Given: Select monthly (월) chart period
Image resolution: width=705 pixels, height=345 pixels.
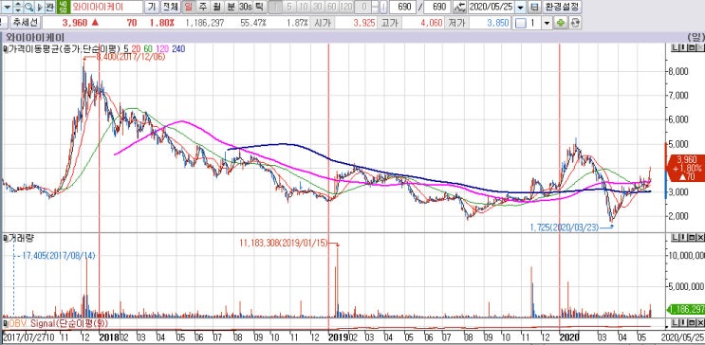Looking at the screenshot, I should pyautogui.click(x=217, y=7).
